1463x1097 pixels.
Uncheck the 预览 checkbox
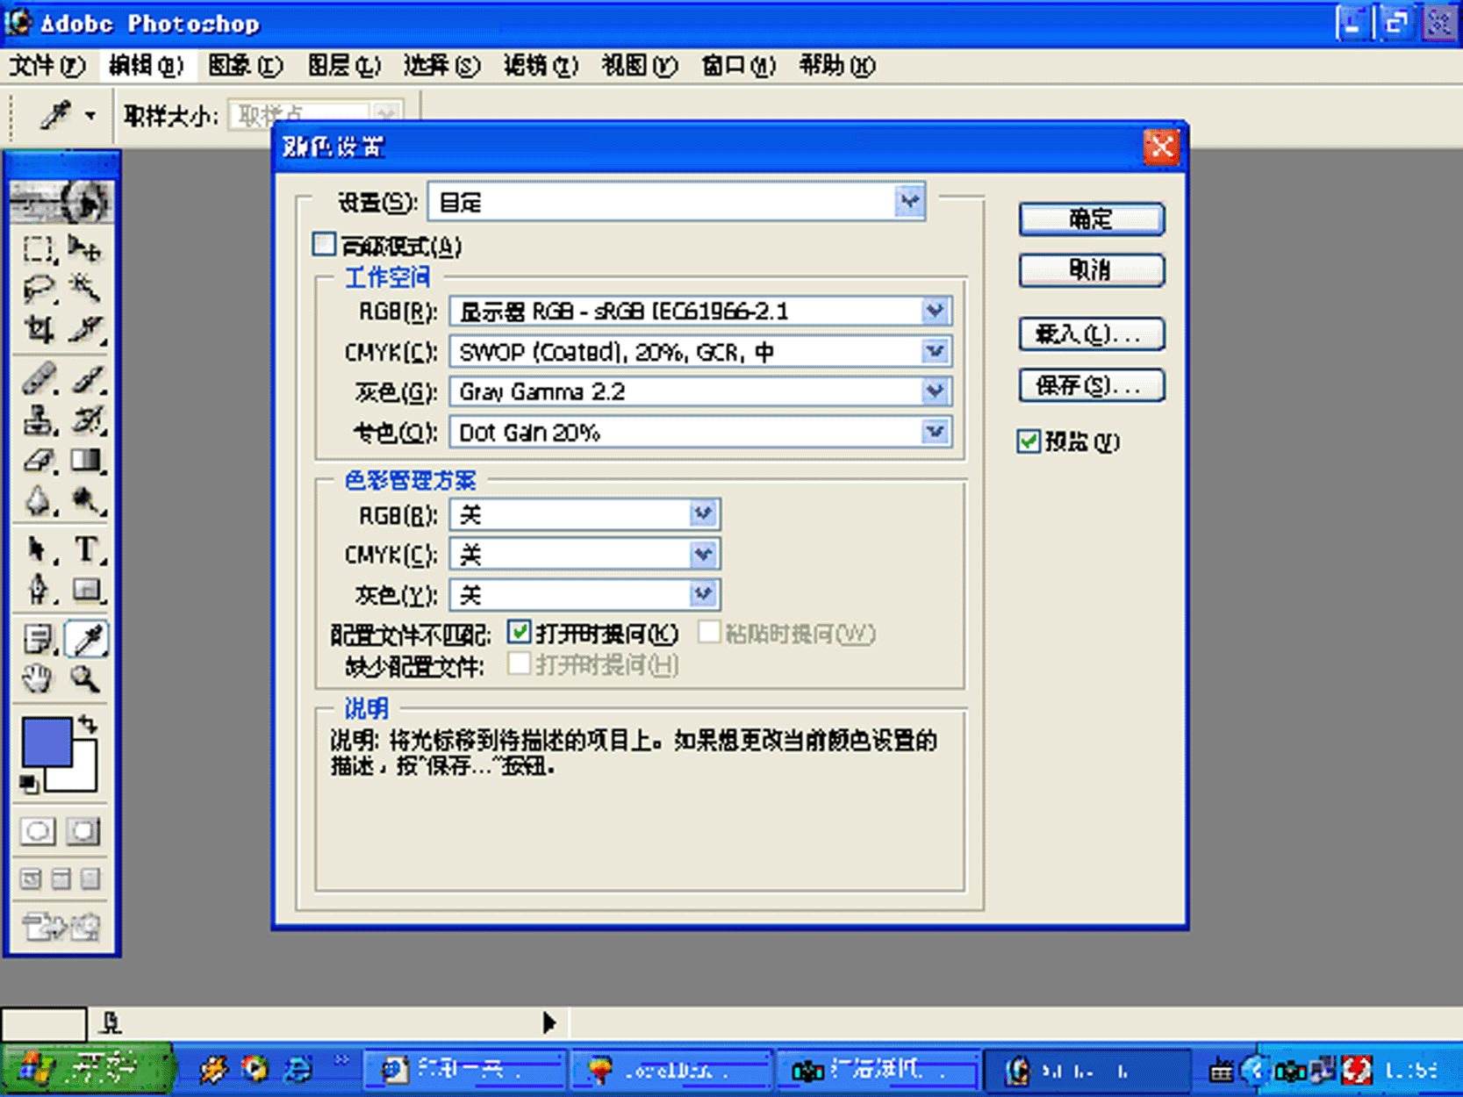click(x=1029, y=441)
